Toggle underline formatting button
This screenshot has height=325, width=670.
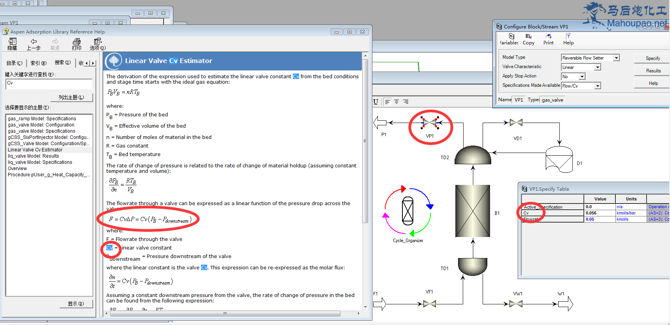376,102
